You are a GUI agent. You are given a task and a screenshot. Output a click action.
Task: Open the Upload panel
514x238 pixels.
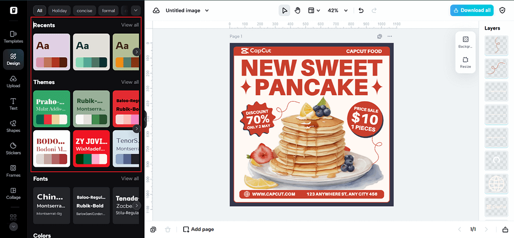pos(13,81)
